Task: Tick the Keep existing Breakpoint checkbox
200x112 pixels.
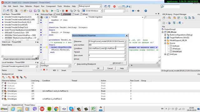Action: pyautogui.click(x=75, y=64)
